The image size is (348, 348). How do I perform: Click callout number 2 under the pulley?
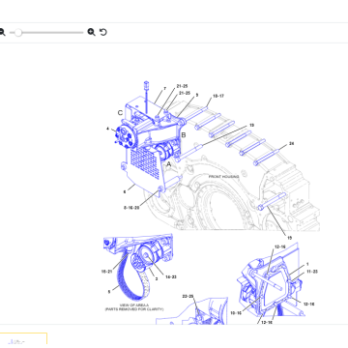[157, 278]
